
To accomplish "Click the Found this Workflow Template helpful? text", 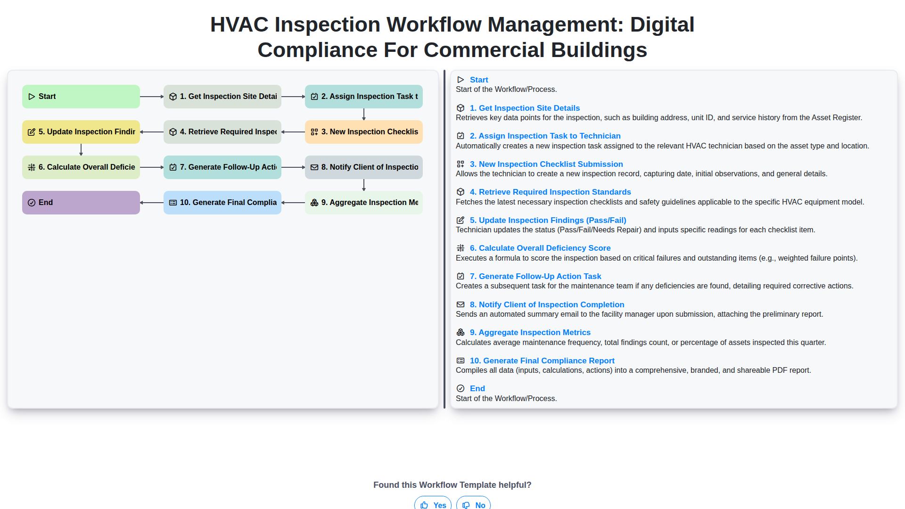I will pyautogui.click(x=452, y=485).
